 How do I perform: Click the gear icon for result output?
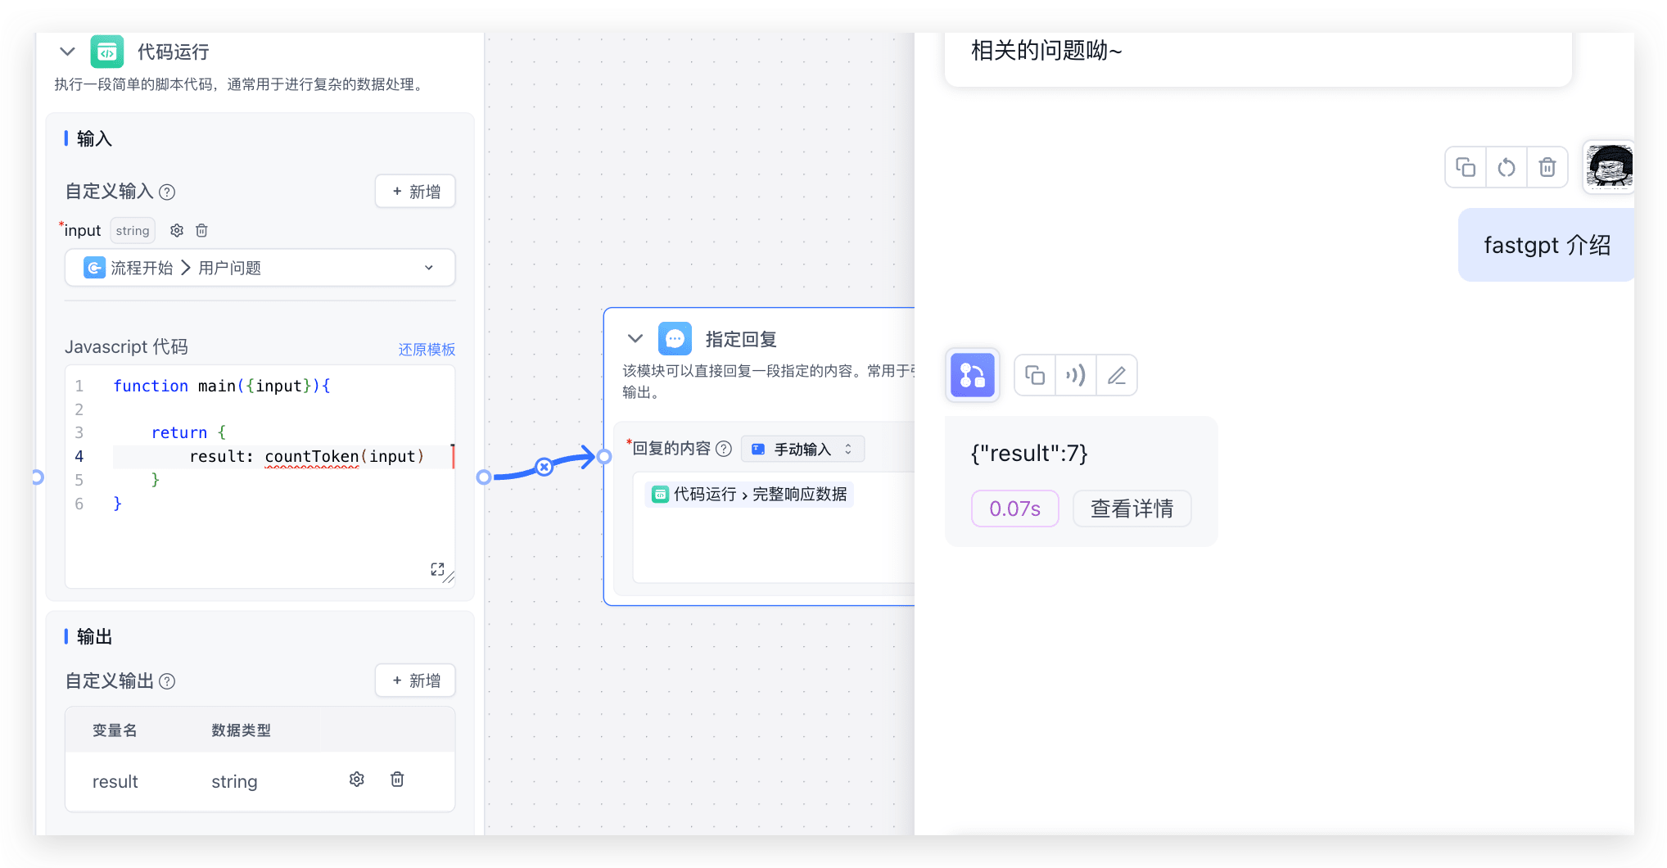pyautogui.click(x=356, y=780)
